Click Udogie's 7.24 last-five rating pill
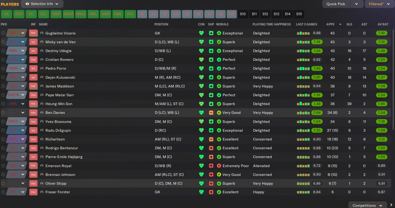 click(317, 51)
